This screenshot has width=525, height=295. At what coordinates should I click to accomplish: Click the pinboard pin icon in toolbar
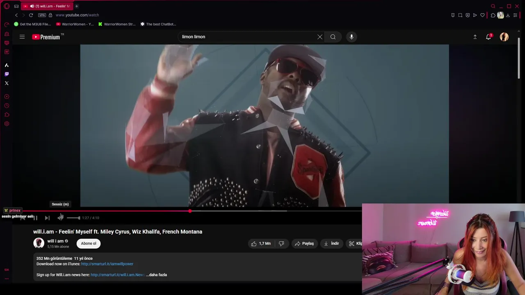tap(453, 15)
